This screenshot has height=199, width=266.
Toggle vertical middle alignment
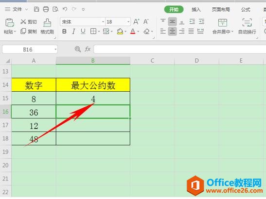click(x=172, y=21)
